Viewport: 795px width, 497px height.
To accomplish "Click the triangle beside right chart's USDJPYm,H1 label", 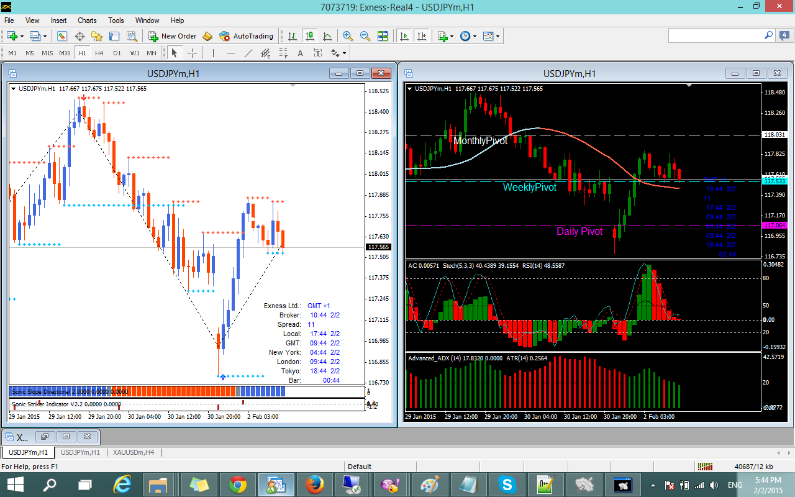I will click(x=409, y=88).
